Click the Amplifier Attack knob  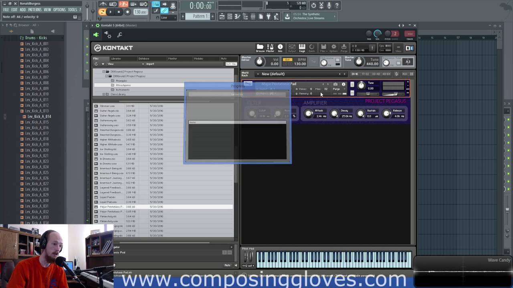tap(308, 114)
